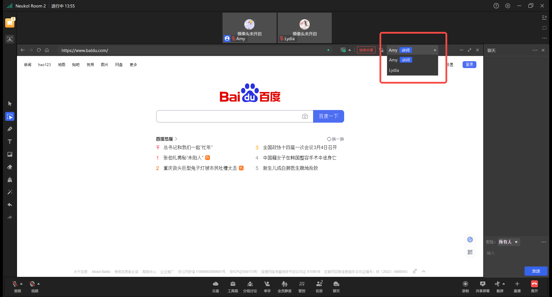This screenshot has height=297, width=552.
Task: Expand share options arrow beside share icon
Action: [350, 50]
